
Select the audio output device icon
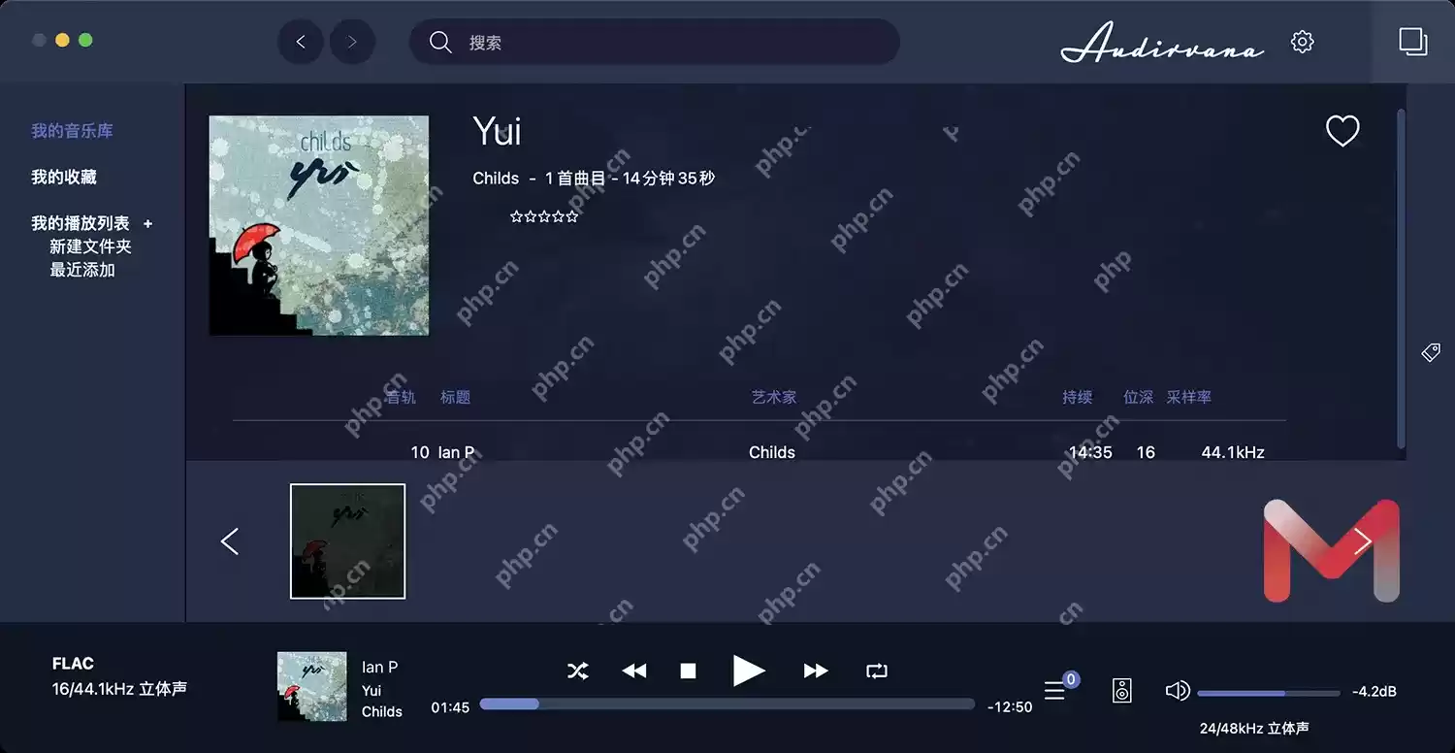(x=1121, y=690)
